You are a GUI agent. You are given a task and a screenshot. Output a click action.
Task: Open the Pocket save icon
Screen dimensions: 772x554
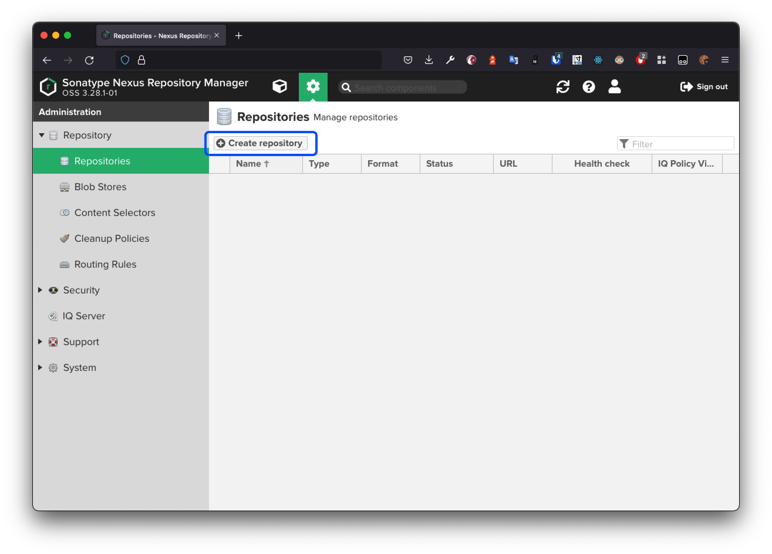[x=408, y=60]
